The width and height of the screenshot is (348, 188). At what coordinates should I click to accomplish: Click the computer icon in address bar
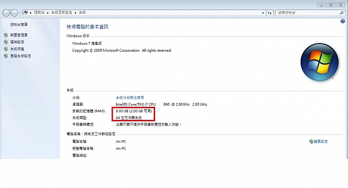[26, 13]
